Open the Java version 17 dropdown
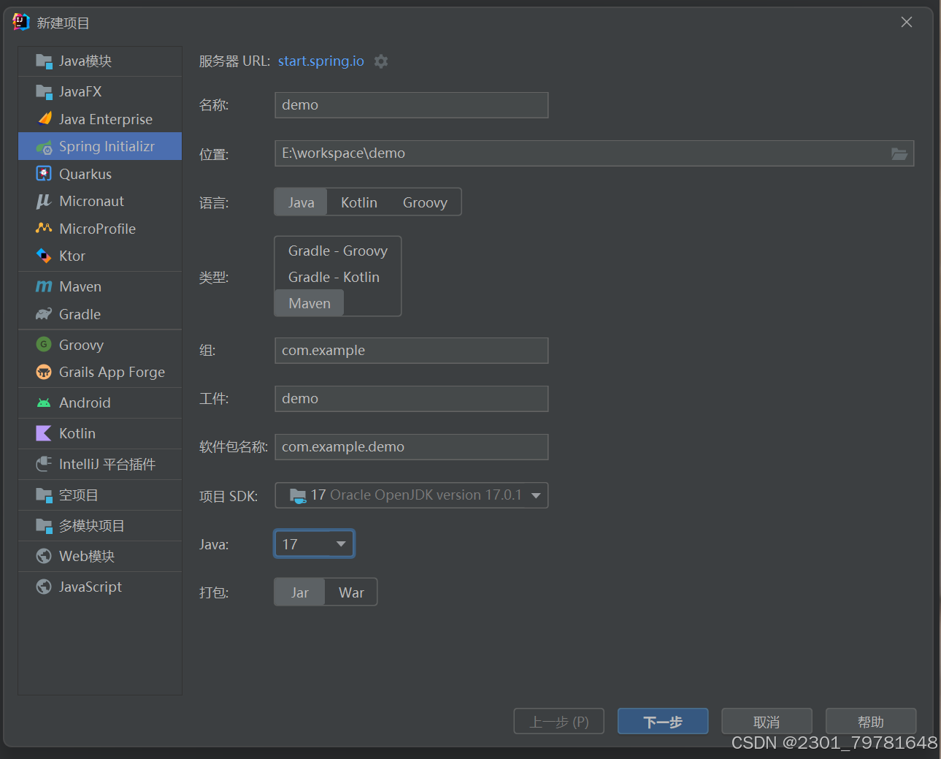Viewport: 941px width, 759px height. pyautogui.click(x=315, y=544)
